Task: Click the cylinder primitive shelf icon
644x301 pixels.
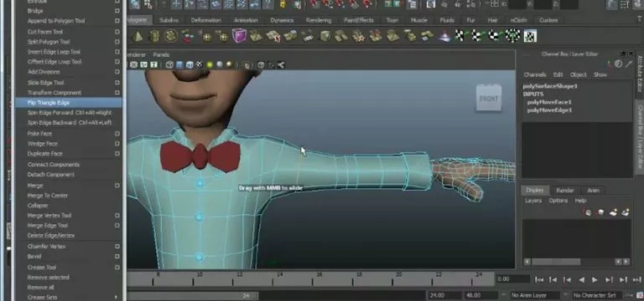Action: (x=154, y=36)
